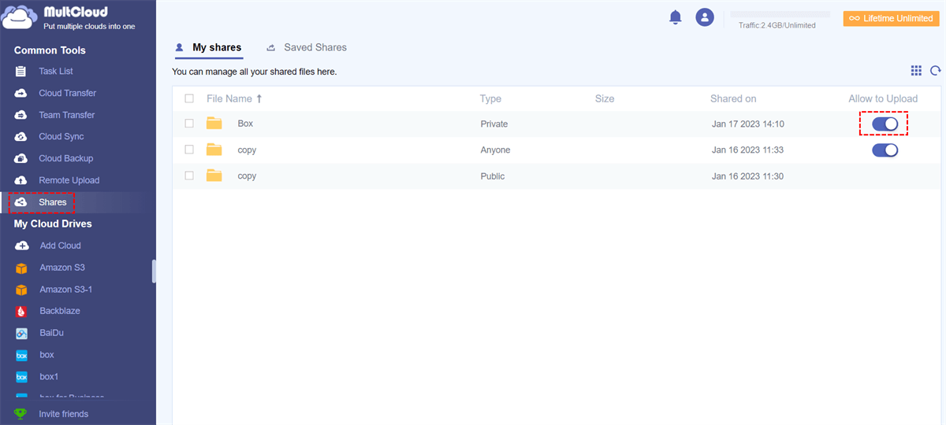Screen dimensions: 946x425
Task: Open the user account avatar
Action: 704,17
